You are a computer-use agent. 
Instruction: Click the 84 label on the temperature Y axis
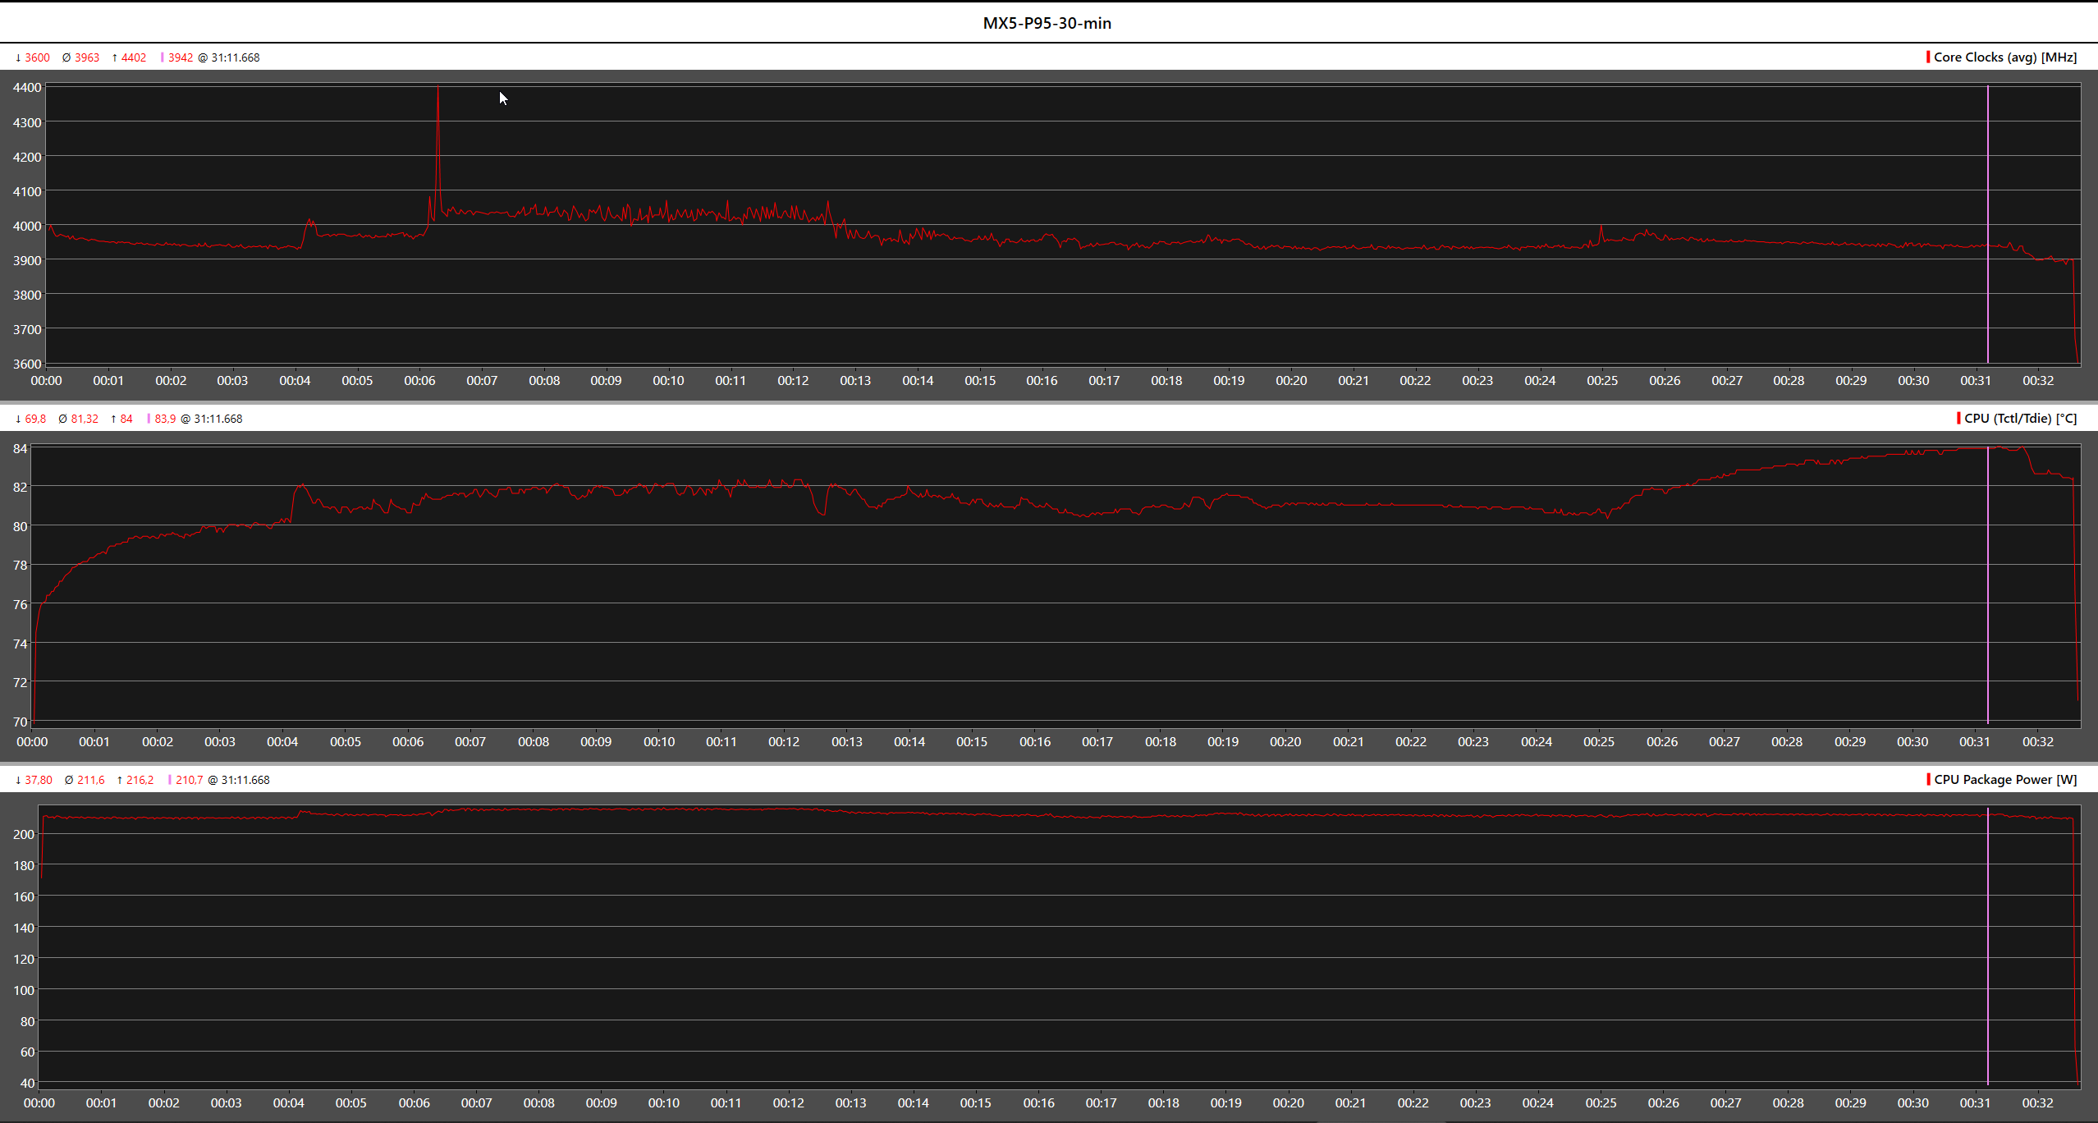20,448
